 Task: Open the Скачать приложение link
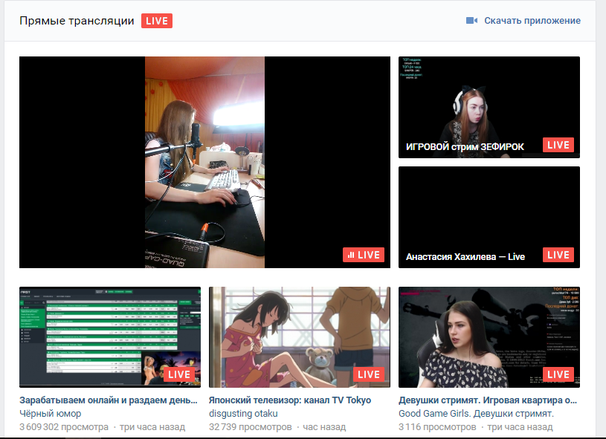(532, 21)
